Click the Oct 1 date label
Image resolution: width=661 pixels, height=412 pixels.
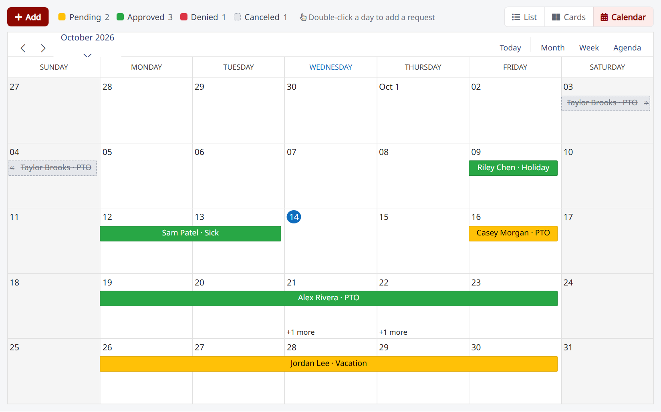389,87
